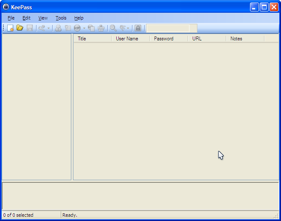The height and width of the screenshot is (221, 281).
Task: Sort by the User Name column header
Action: (x=131, y=39)
